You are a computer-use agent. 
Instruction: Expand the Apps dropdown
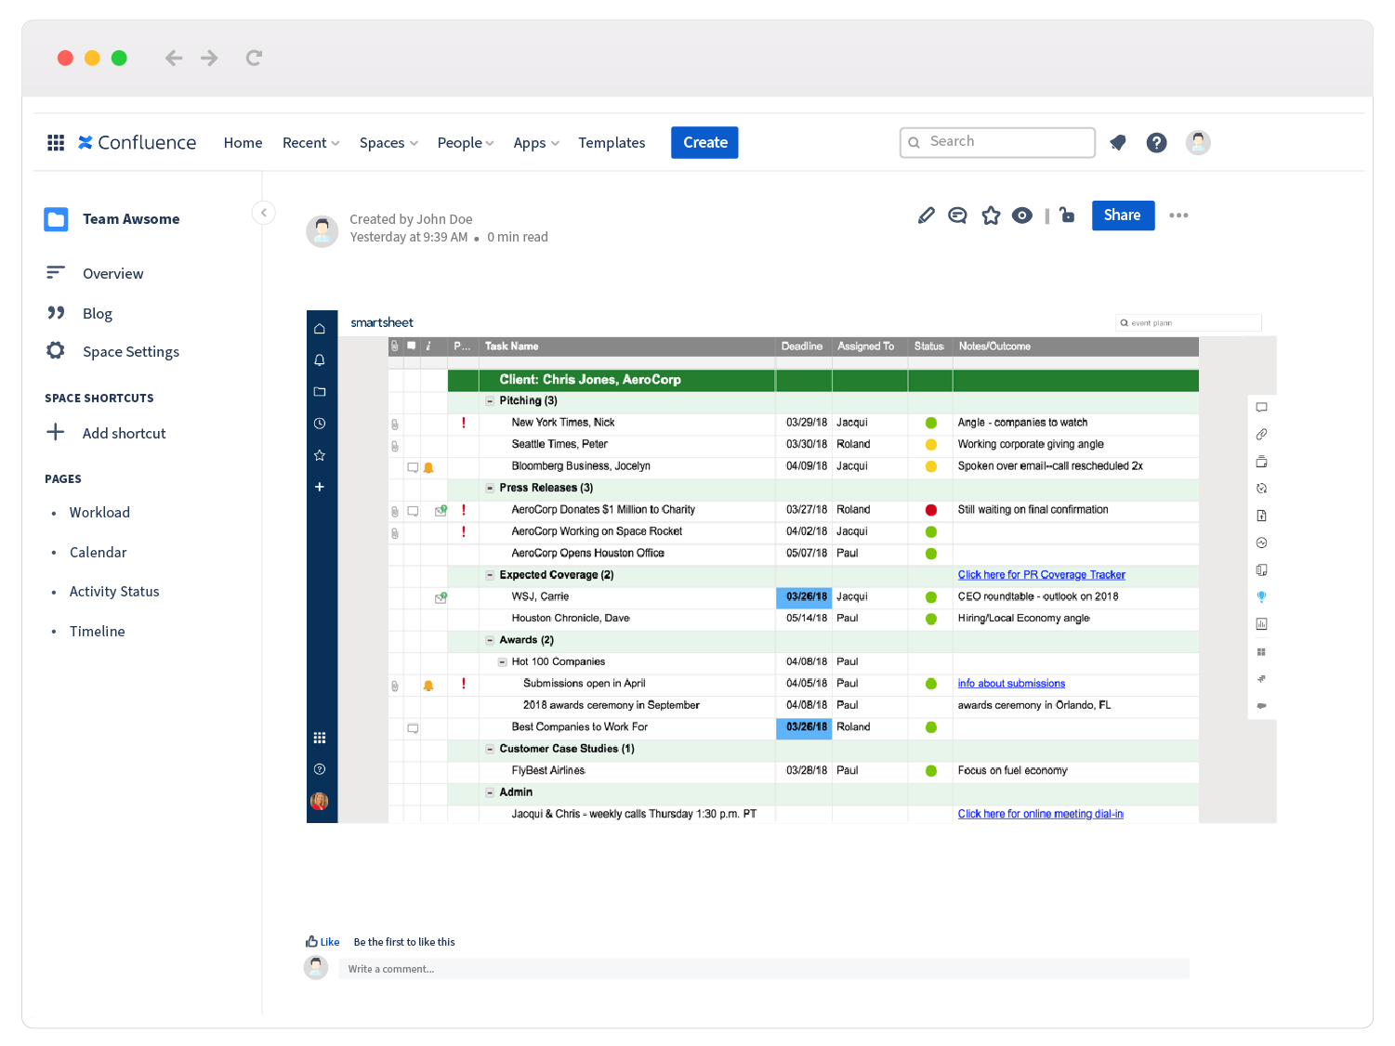(x=536, y=142)
